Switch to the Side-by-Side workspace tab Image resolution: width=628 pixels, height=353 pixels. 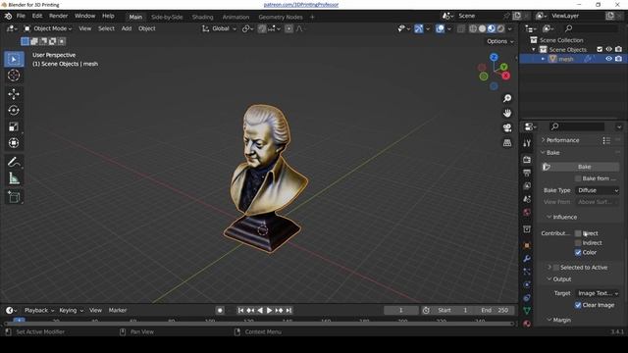(167, 17)
